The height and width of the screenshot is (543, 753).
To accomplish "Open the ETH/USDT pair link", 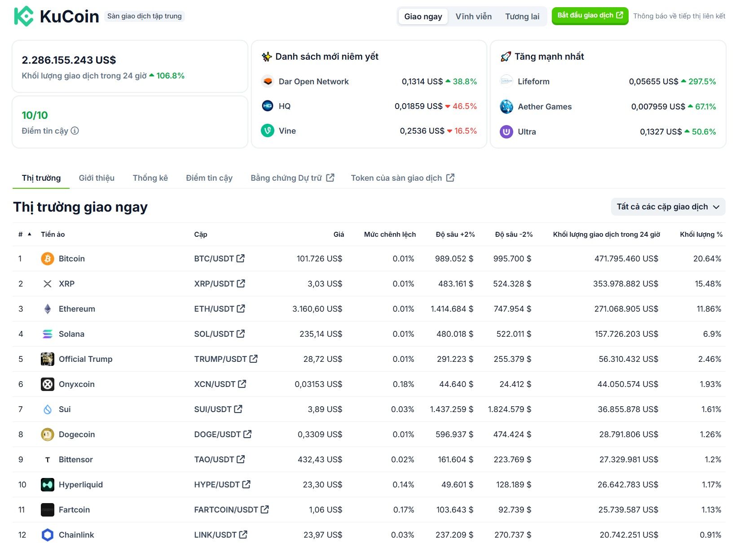I will pos(219,309).
